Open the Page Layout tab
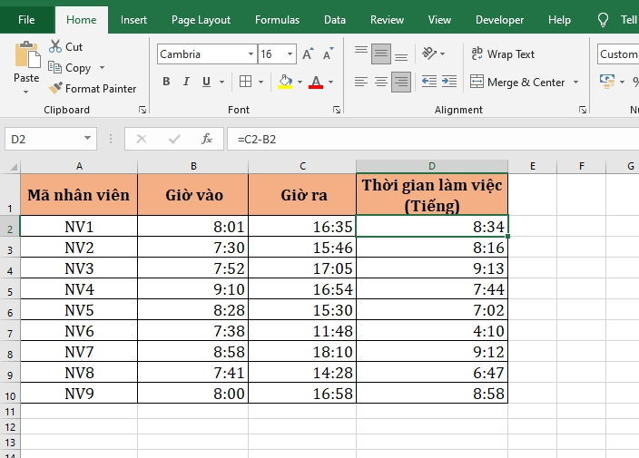The width and height of the screenshot is (639, 458). [201, 20]
